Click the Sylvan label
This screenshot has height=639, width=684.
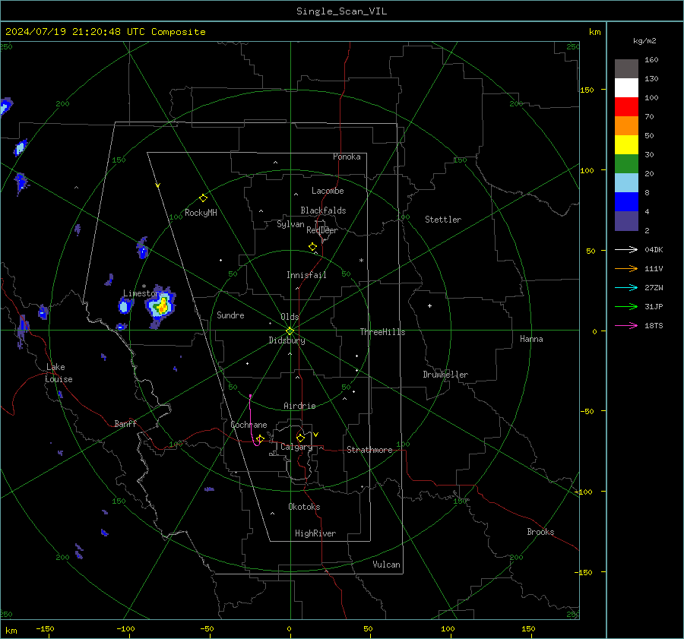point(290,224)
